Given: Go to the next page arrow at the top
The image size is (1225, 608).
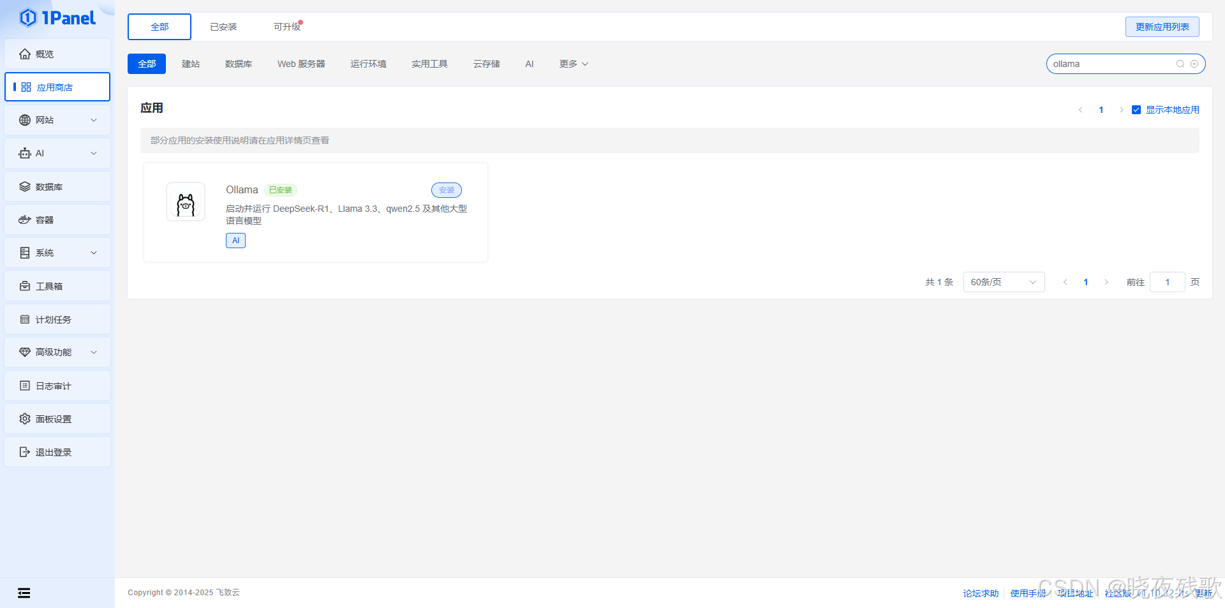Looking at the screenshot, I should click(1121, 110).
